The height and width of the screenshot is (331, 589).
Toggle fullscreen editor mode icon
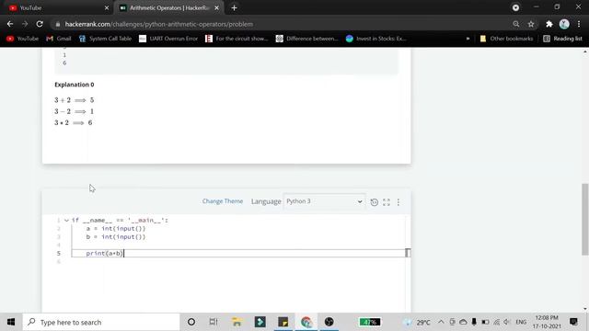click(387, 202)
